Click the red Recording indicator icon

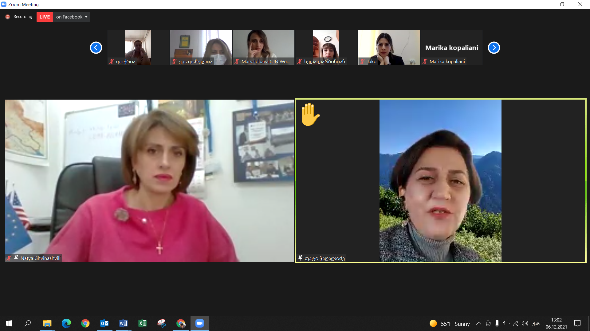[x=8, y=17]
